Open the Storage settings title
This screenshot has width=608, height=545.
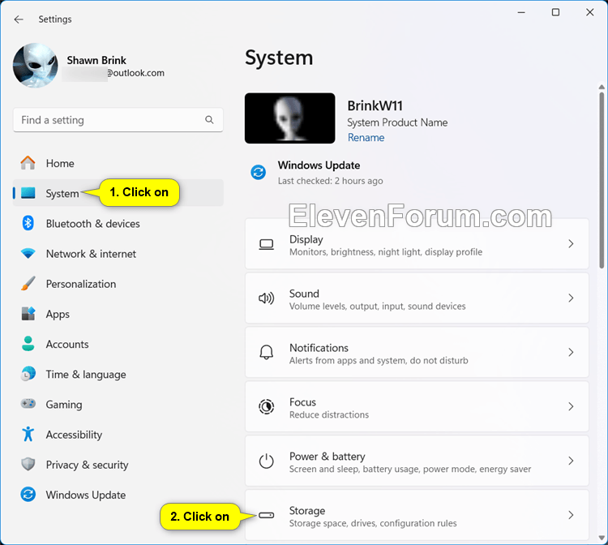(307, 511)
